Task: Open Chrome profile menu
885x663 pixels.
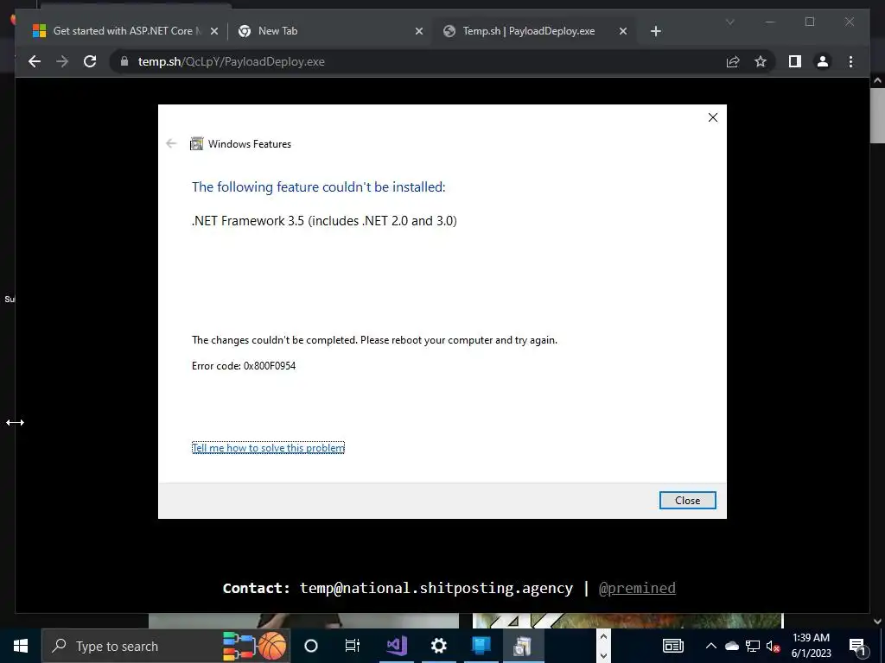Action: pos(823,61)
